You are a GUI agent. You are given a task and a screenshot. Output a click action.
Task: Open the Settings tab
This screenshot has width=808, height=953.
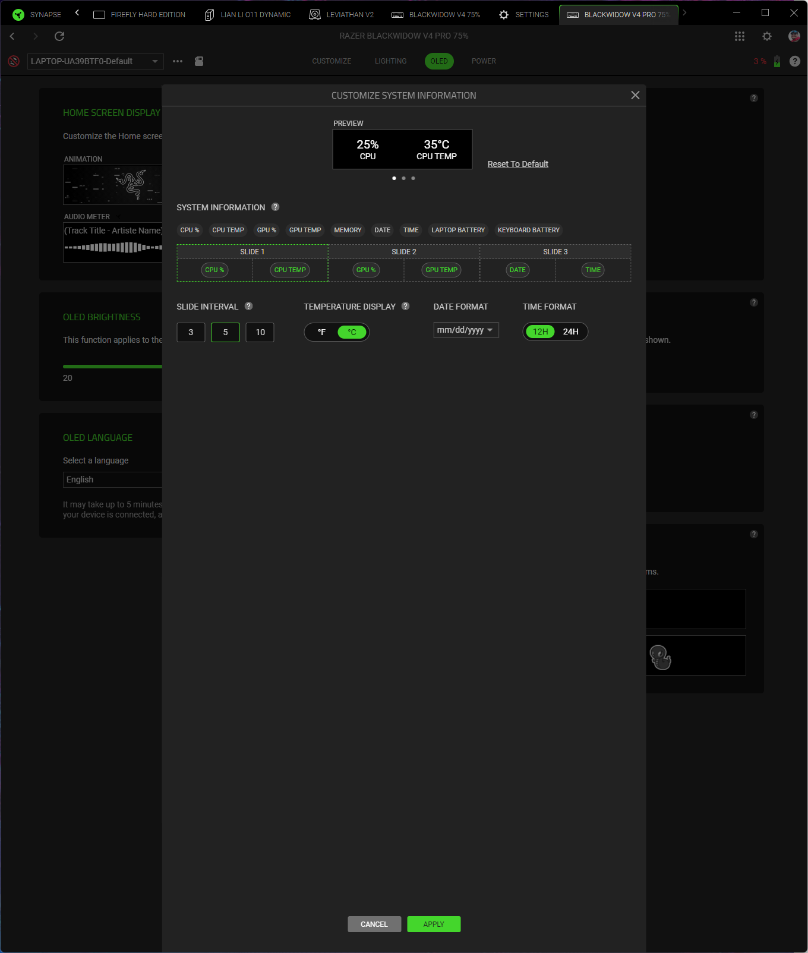click(x=524, y=14)
